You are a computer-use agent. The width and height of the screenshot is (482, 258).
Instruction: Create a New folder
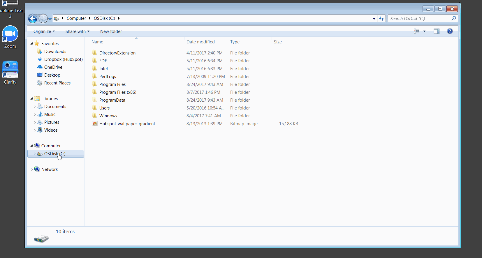coord(111,31)
